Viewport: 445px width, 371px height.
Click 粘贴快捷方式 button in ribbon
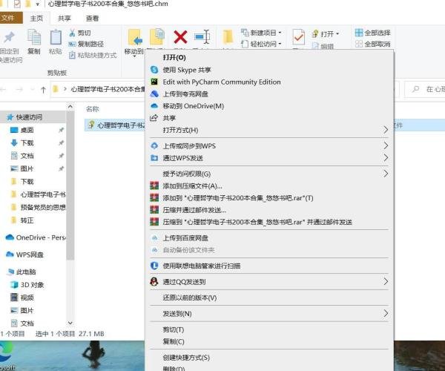[x=93, y=55]
